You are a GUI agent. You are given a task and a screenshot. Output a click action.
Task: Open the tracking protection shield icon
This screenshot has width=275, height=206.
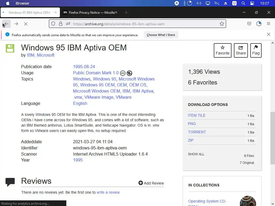pyautogui.click(x=53, y=24)
